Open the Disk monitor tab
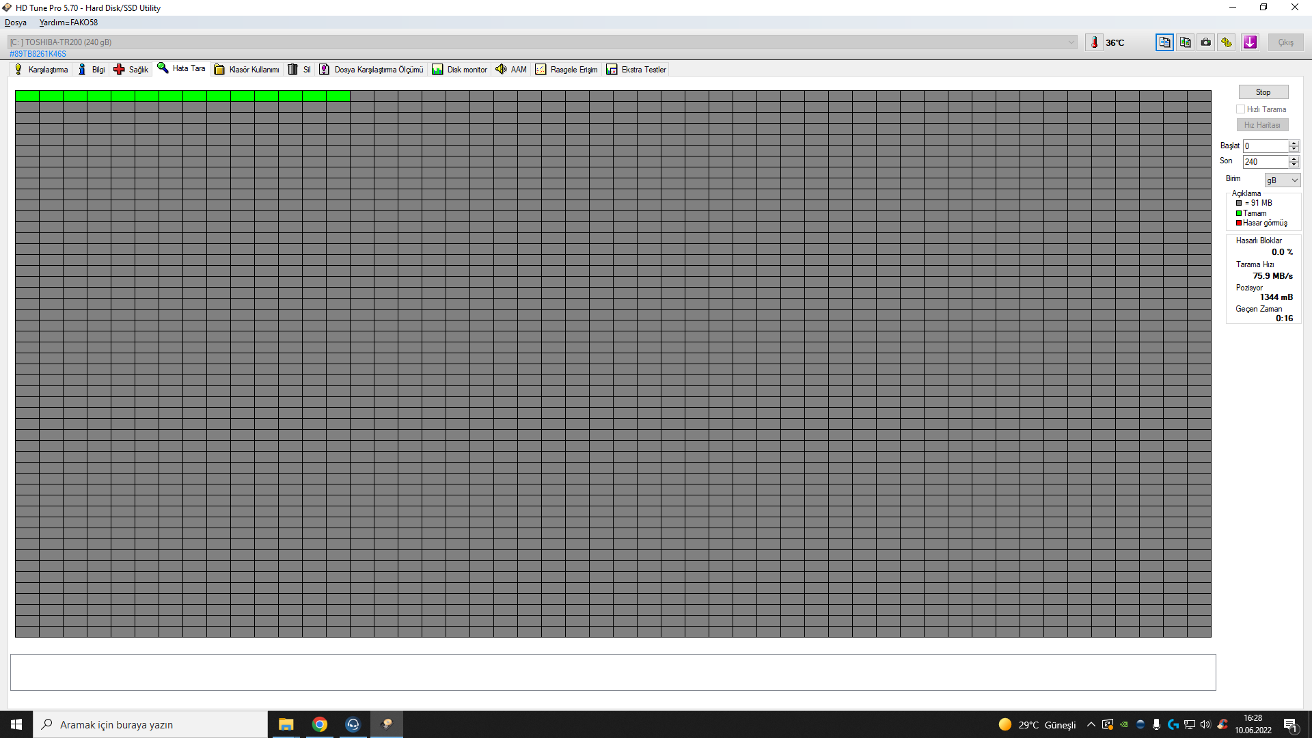1312x738 pixels. pos(460,70)
